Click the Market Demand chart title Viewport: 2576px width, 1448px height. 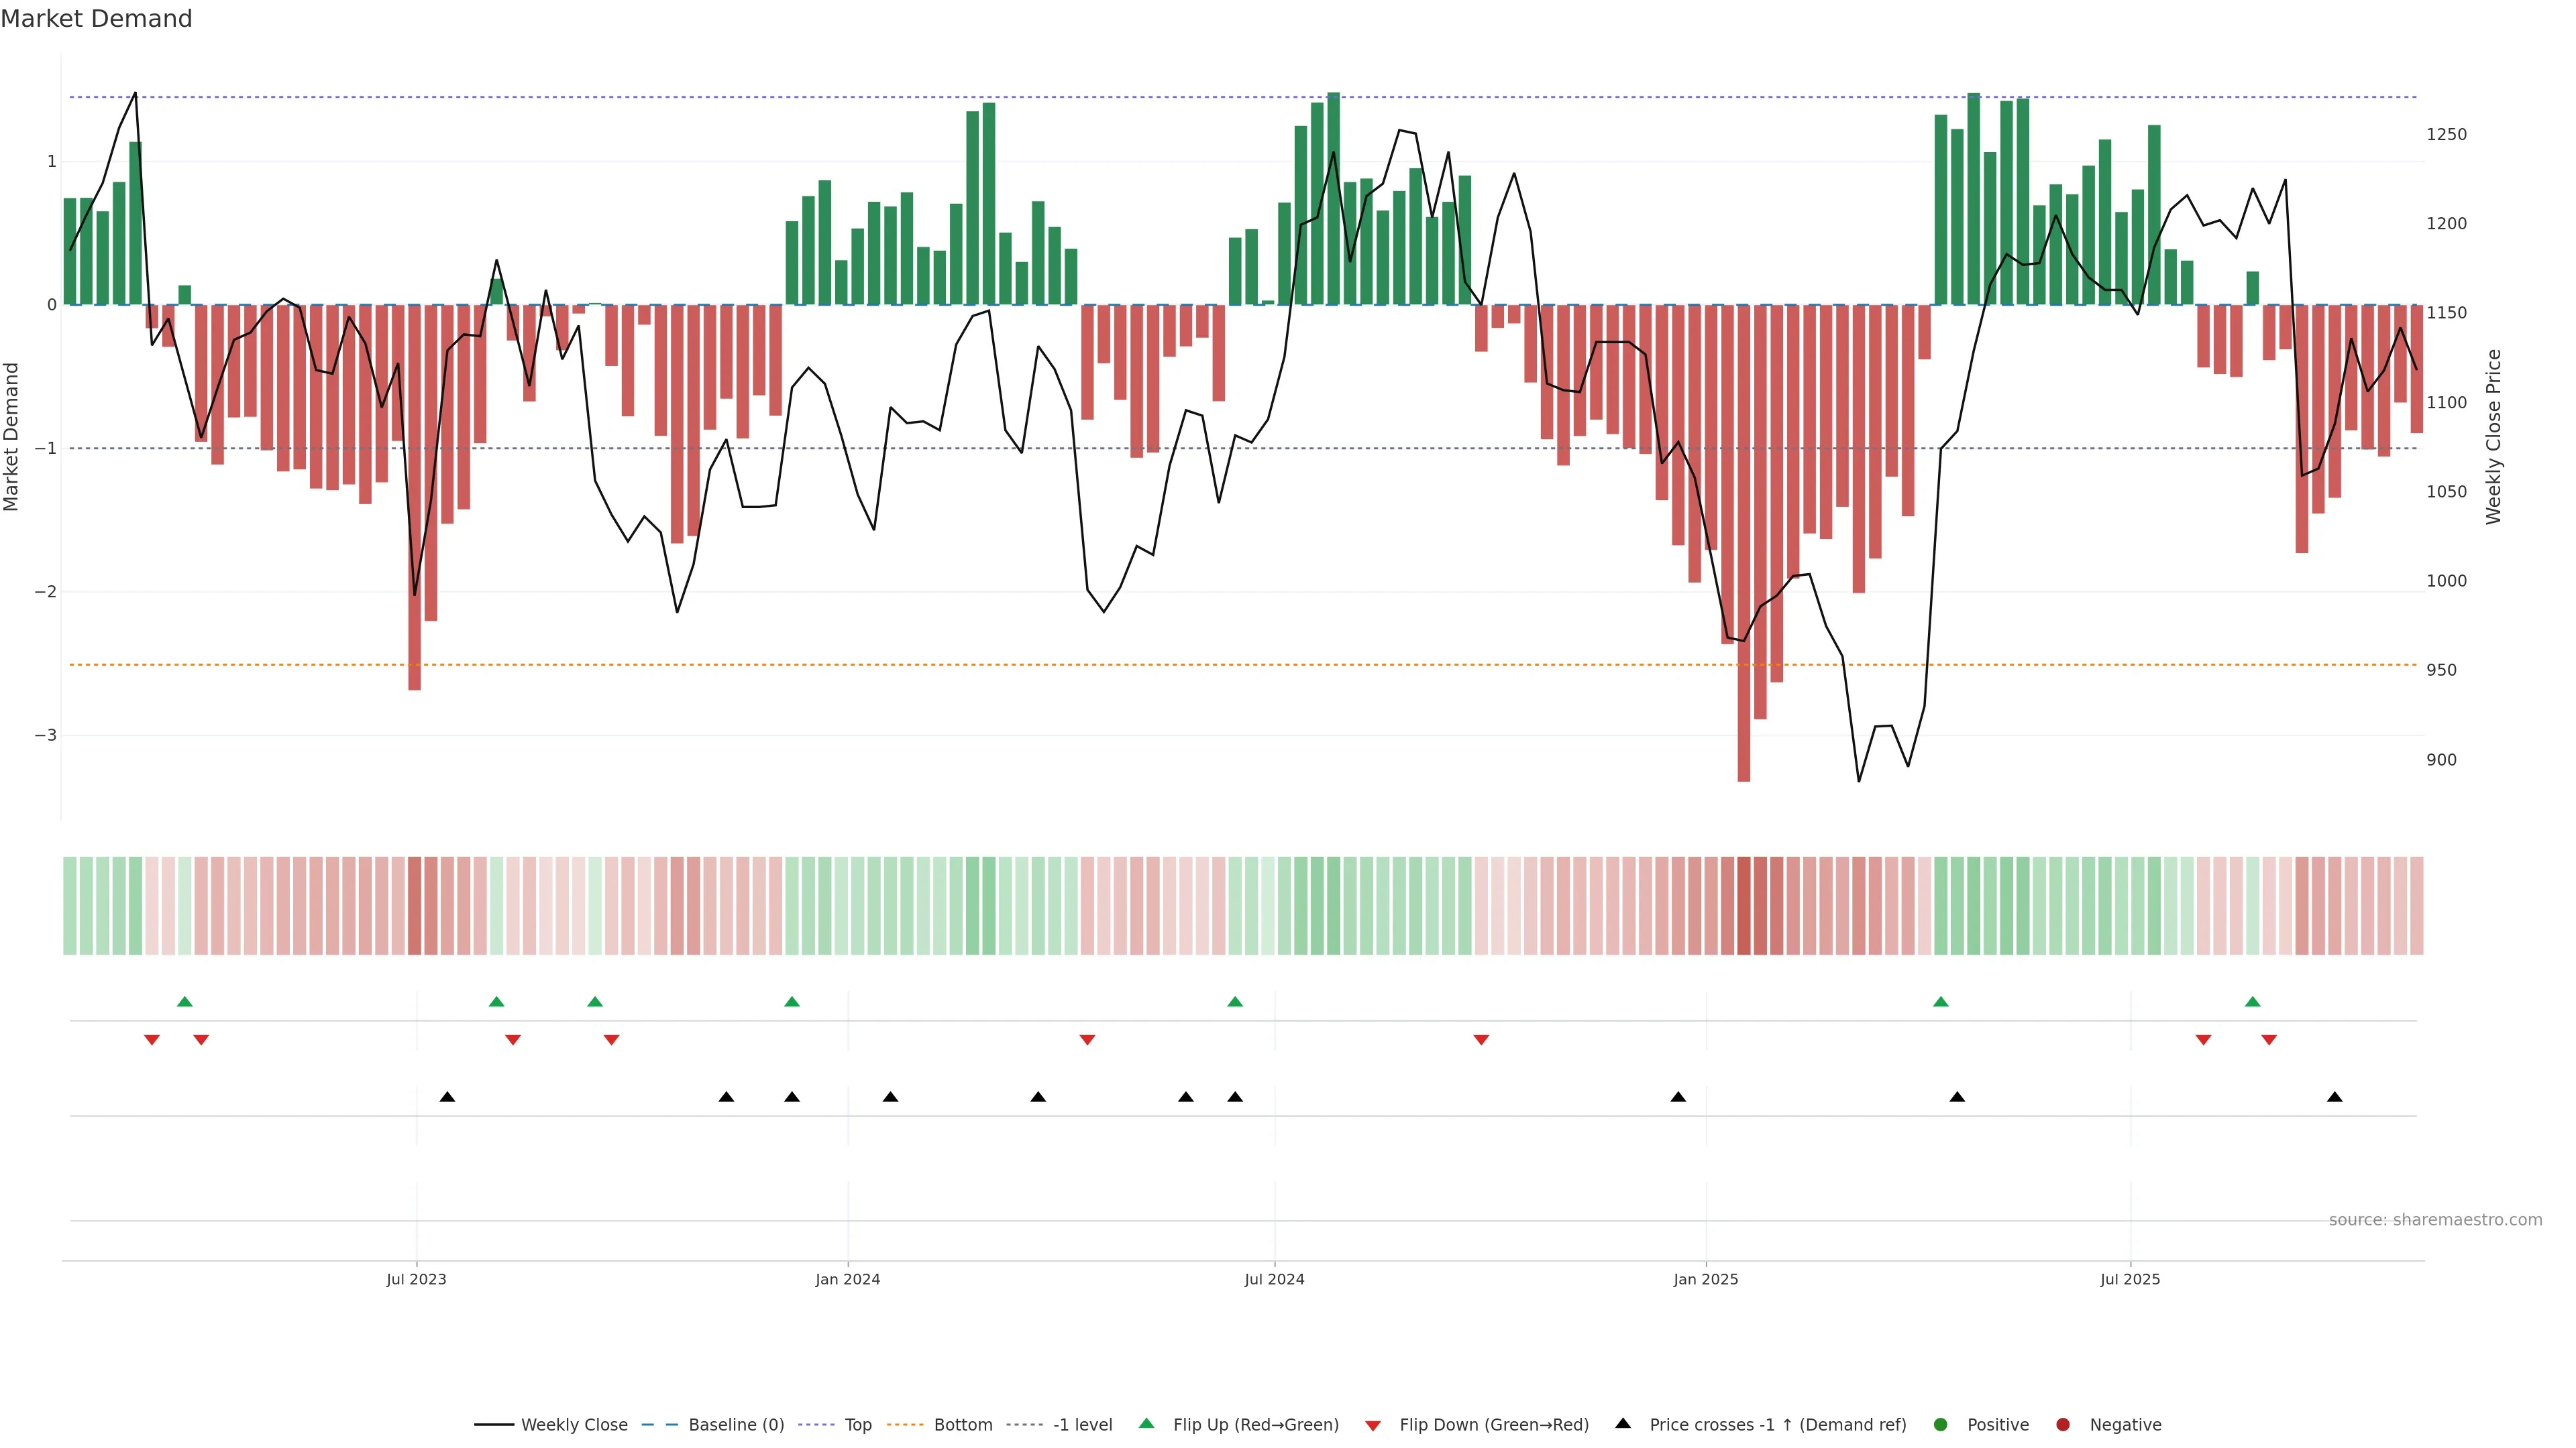point(96,19)
